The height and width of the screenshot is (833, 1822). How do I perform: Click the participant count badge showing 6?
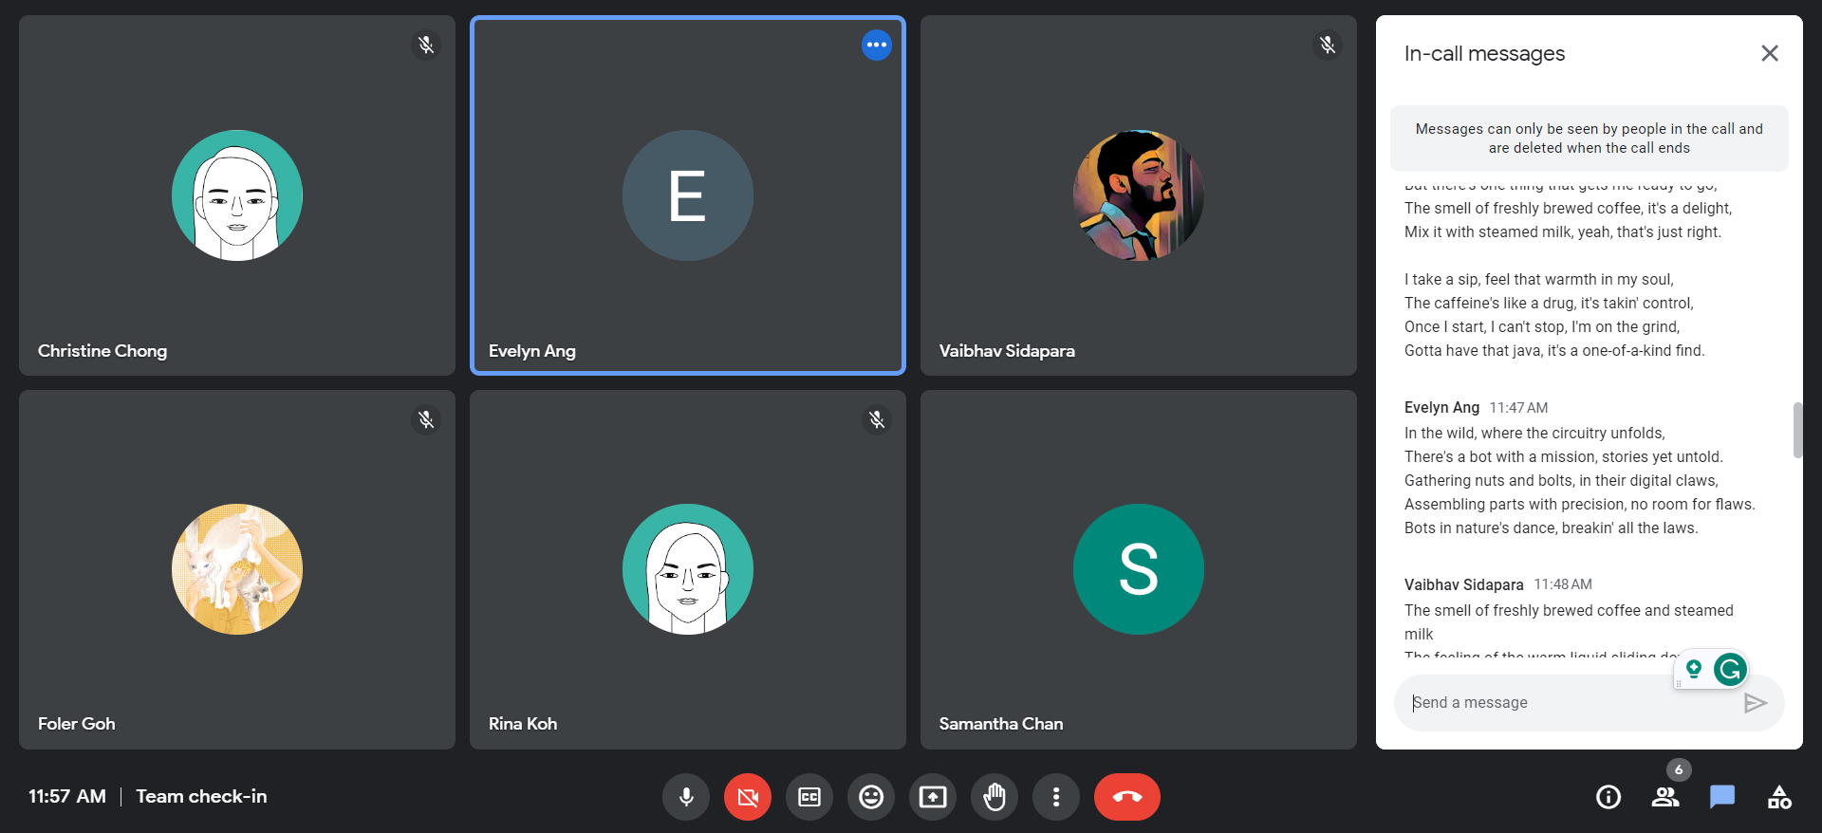coord(1679,769)
